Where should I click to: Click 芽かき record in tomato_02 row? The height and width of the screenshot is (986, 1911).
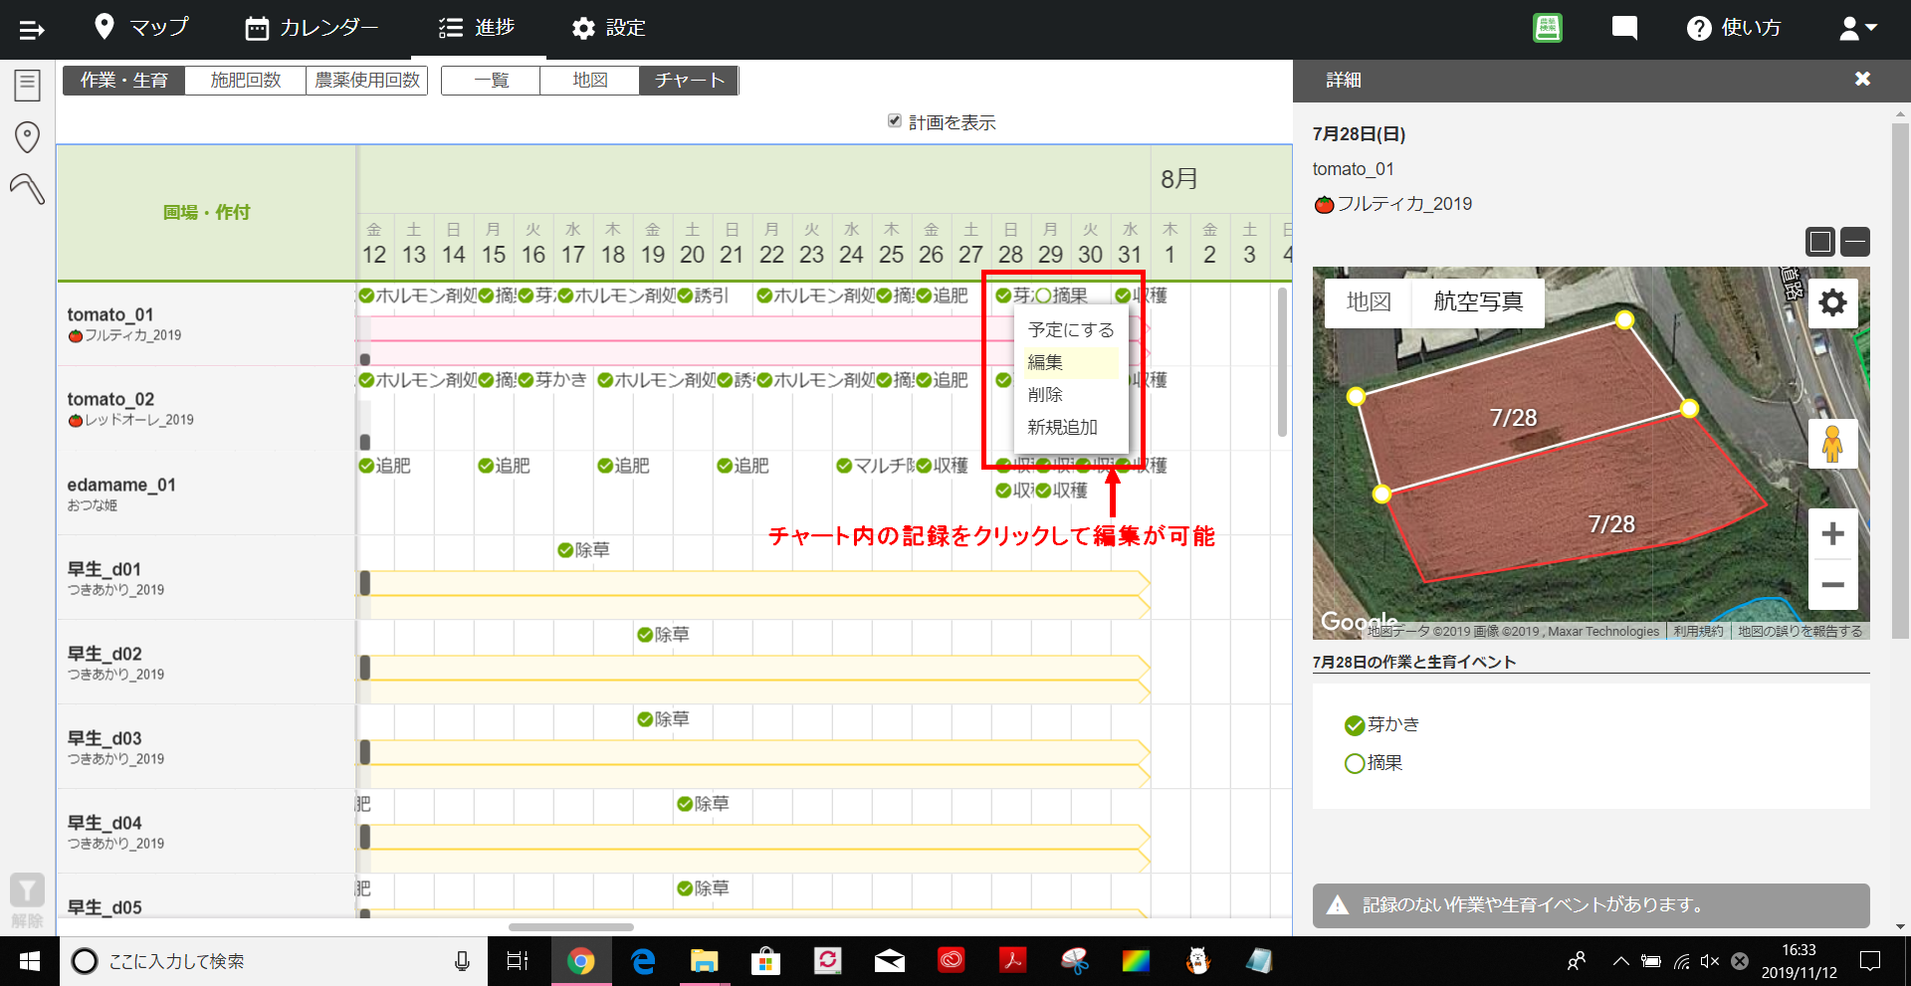click(552, 380)
